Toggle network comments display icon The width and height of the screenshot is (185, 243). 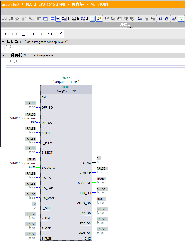[58, 19]
